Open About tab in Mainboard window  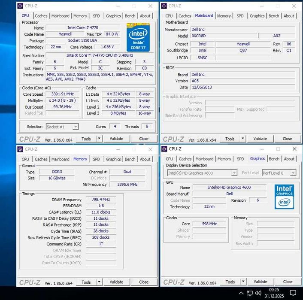tap(289, 16)
